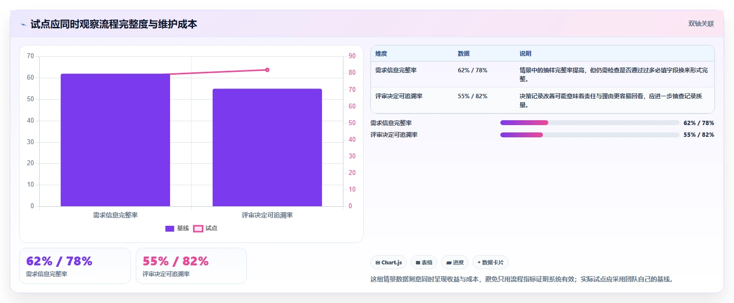Click the 62% / 78% progress value label

point(699,123)
